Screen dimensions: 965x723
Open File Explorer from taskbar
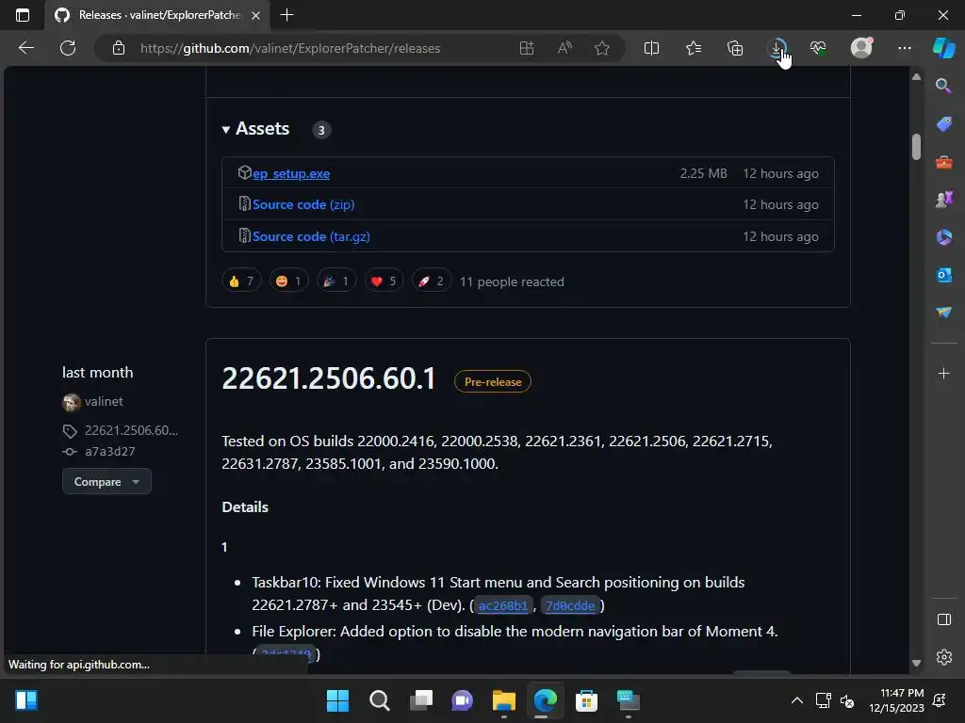503,700
